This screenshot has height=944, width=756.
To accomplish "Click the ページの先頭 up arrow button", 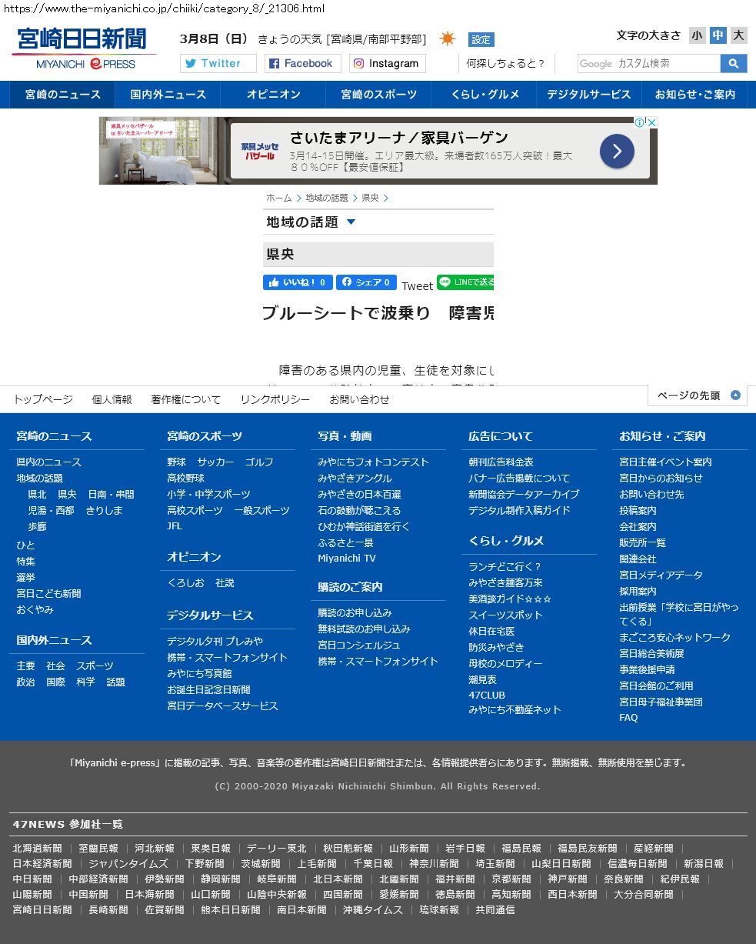I will (698, 395).
